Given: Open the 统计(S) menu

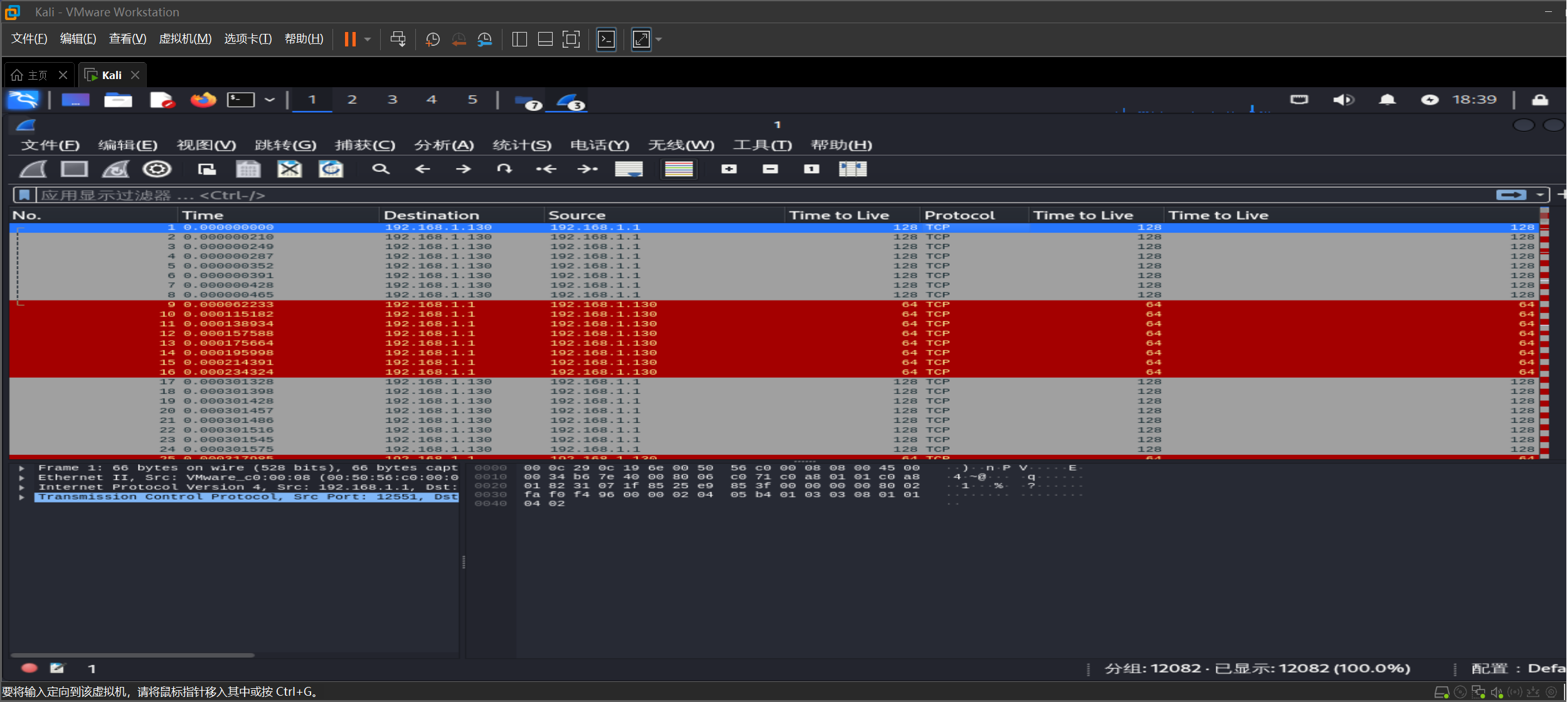Looking at the screenshot, I should [x=522, y=146].
